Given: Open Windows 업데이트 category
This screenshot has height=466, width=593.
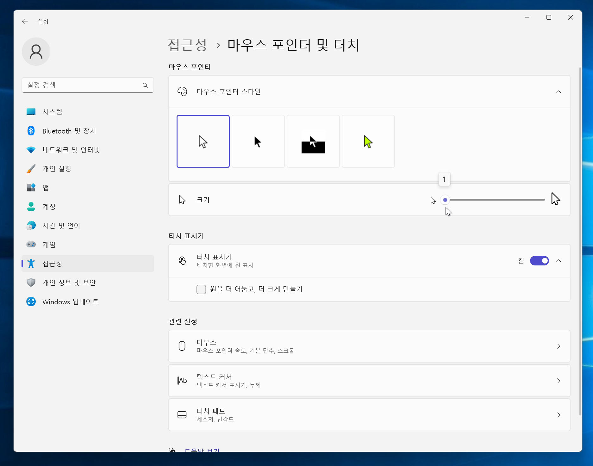Looking at the screenshot, I should tap(88, 301).
